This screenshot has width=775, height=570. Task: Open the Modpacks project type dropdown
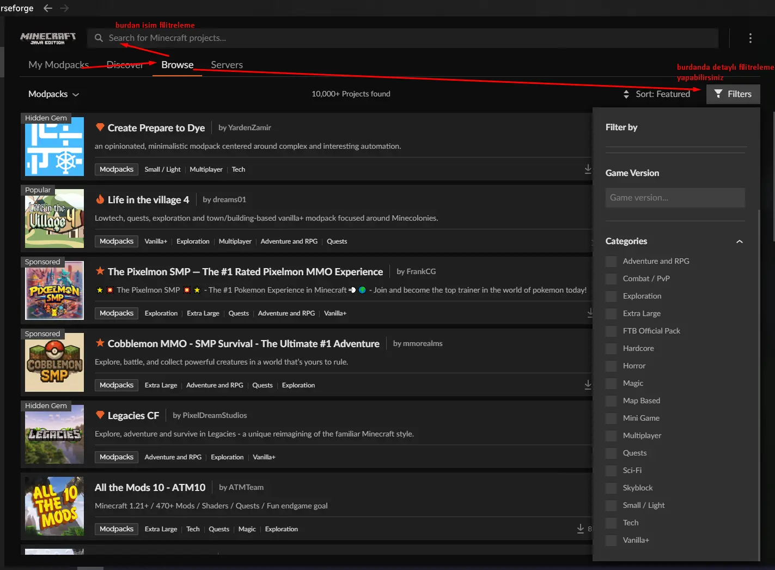point(53,94)
